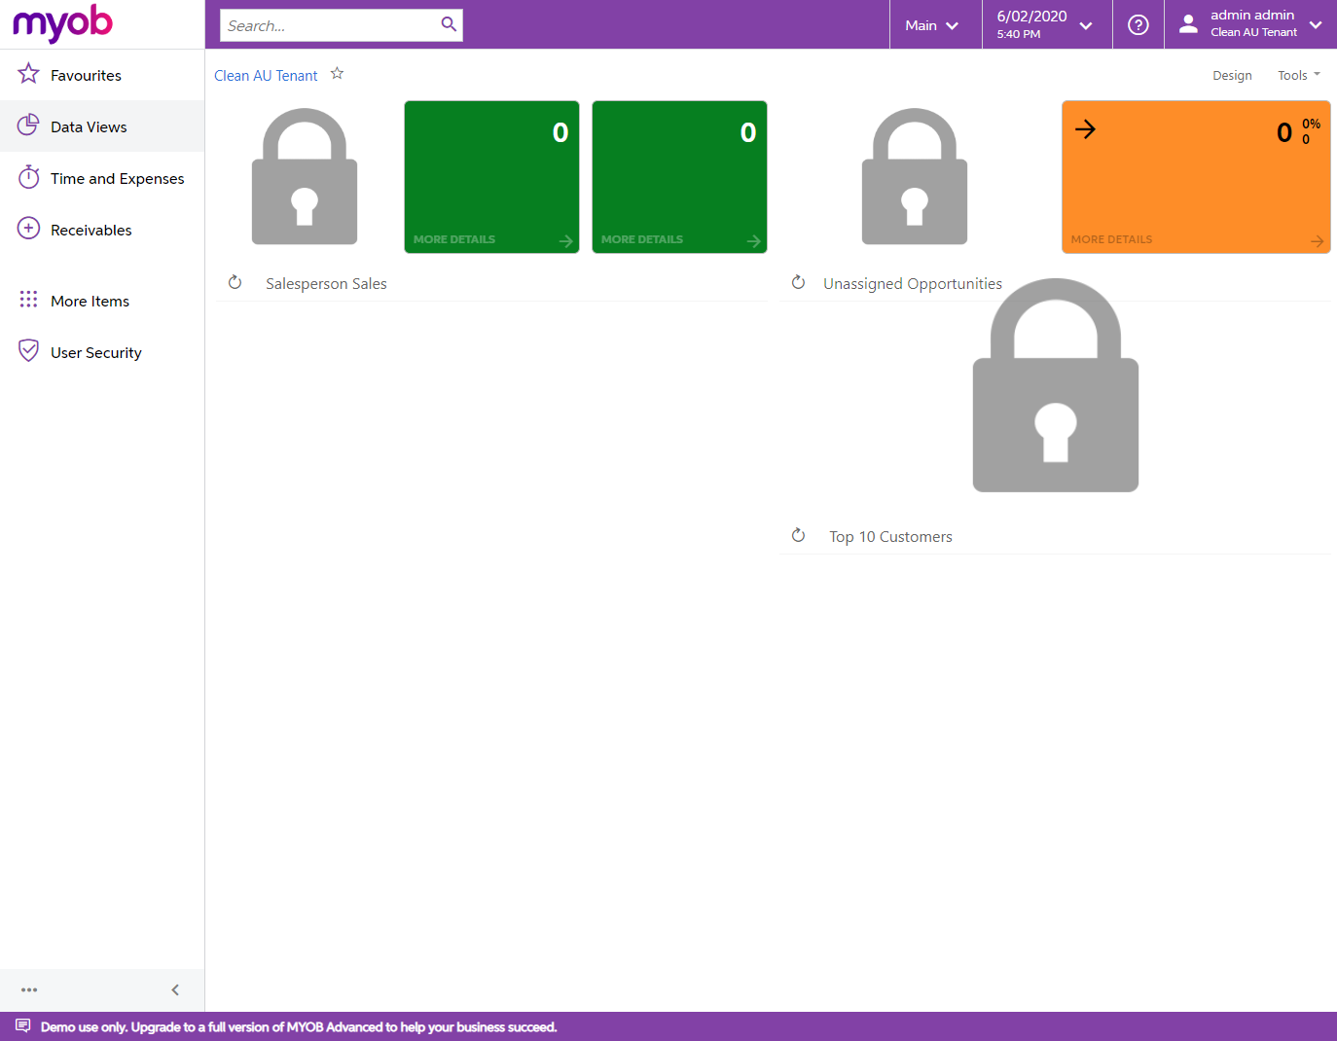1337x1041 pixels.
Task: Click the MYOB logo
Action: [62, 23]
